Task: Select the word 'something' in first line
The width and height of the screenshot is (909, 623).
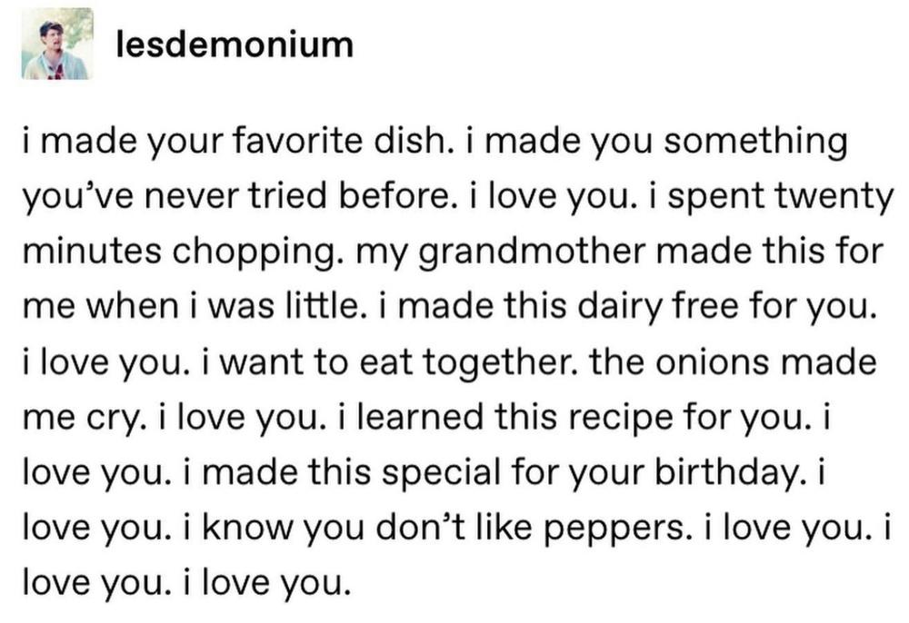Action: point(755,143)
